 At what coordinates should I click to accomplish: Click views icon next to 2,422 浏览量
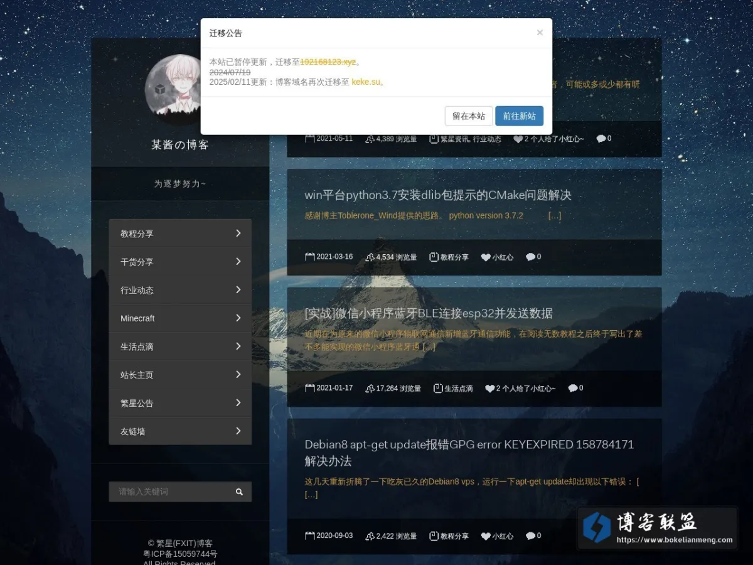click(370, 536)
